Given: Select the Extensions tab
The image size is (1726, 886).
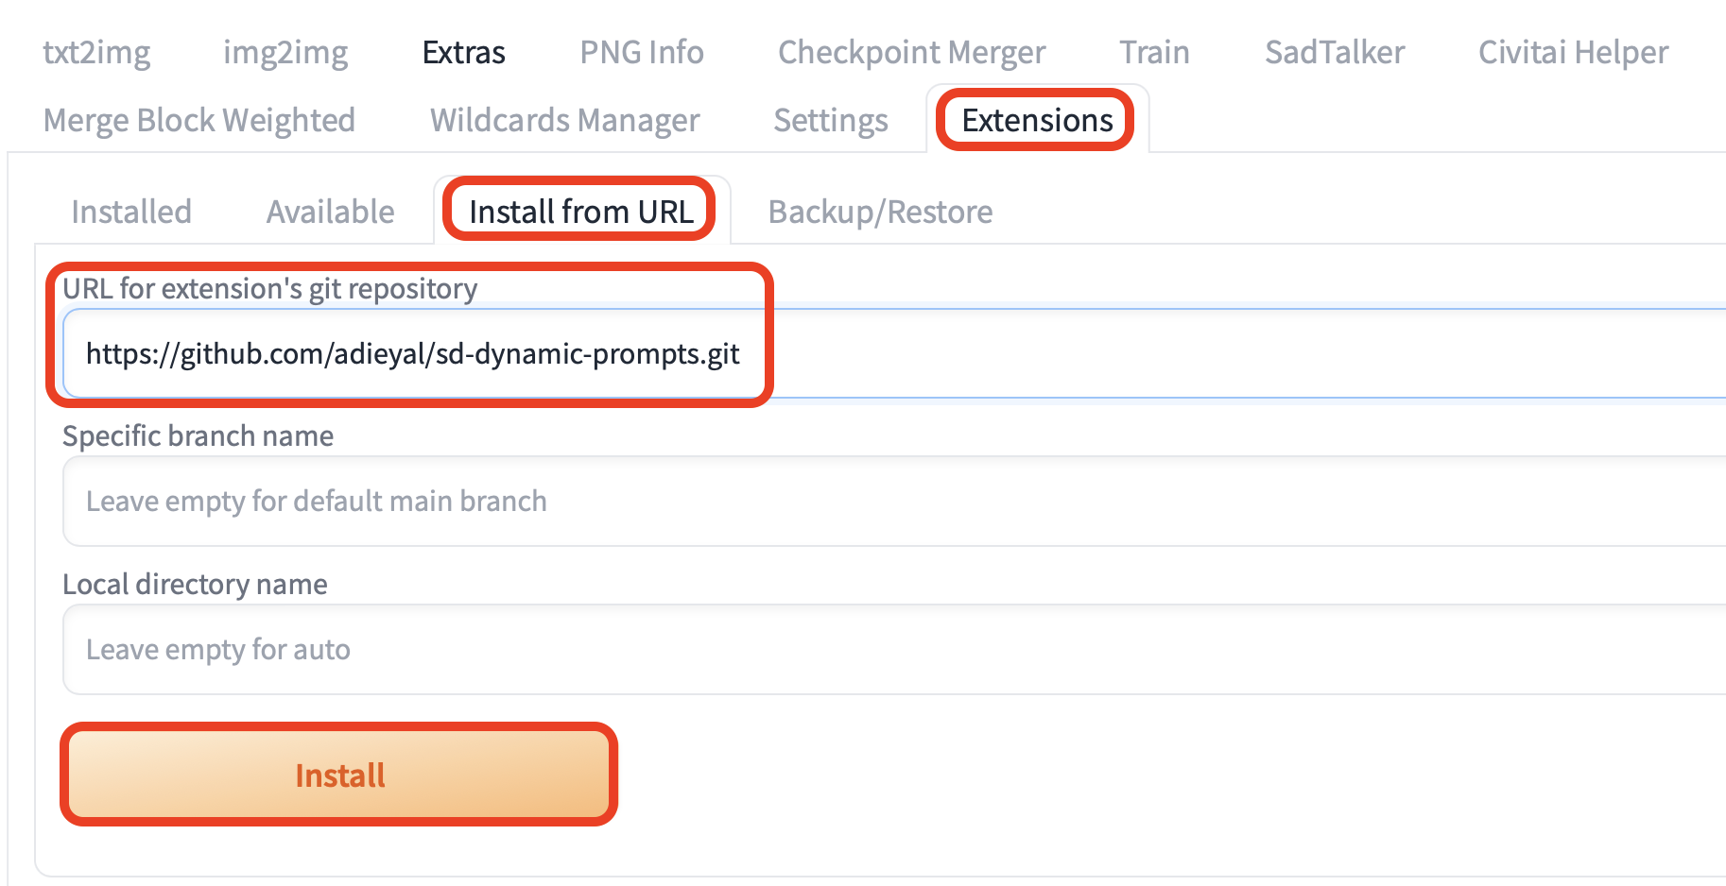Looking at the screenshot, I should click(1035, 120).
